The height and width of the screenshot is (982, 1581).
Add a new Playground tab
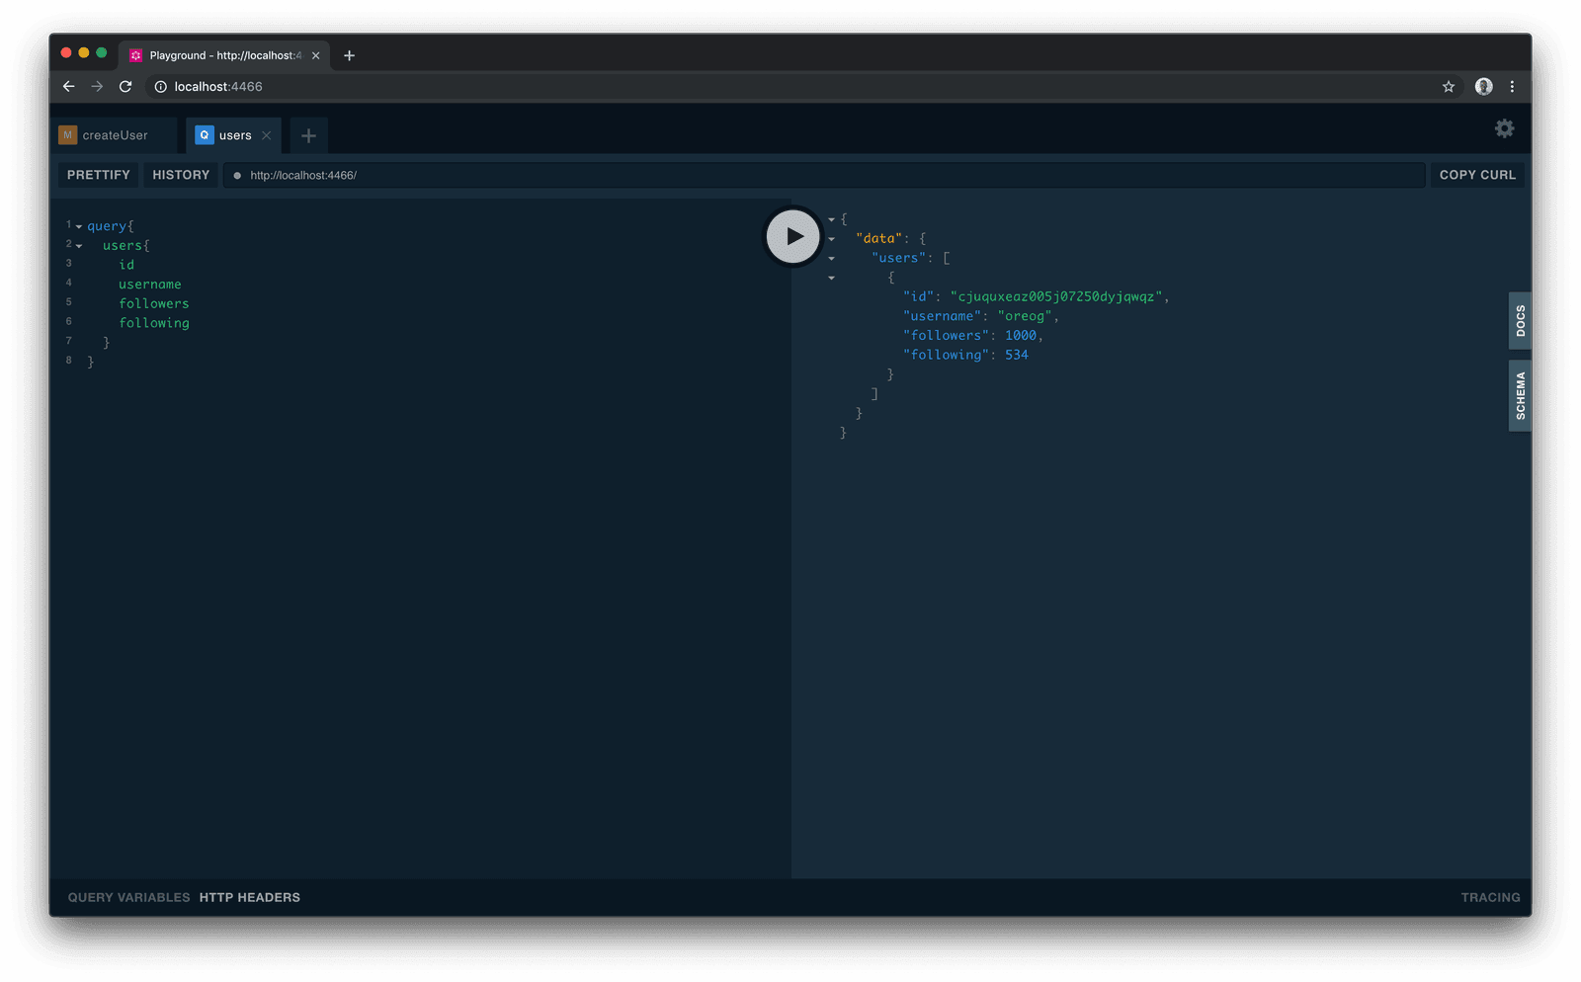click(308, 135)
